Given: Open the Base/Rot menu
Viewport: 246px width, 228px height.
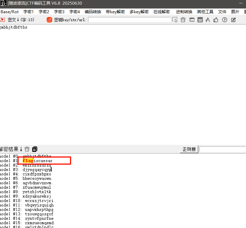Looking at the screenshot, I should coord(10,12).
